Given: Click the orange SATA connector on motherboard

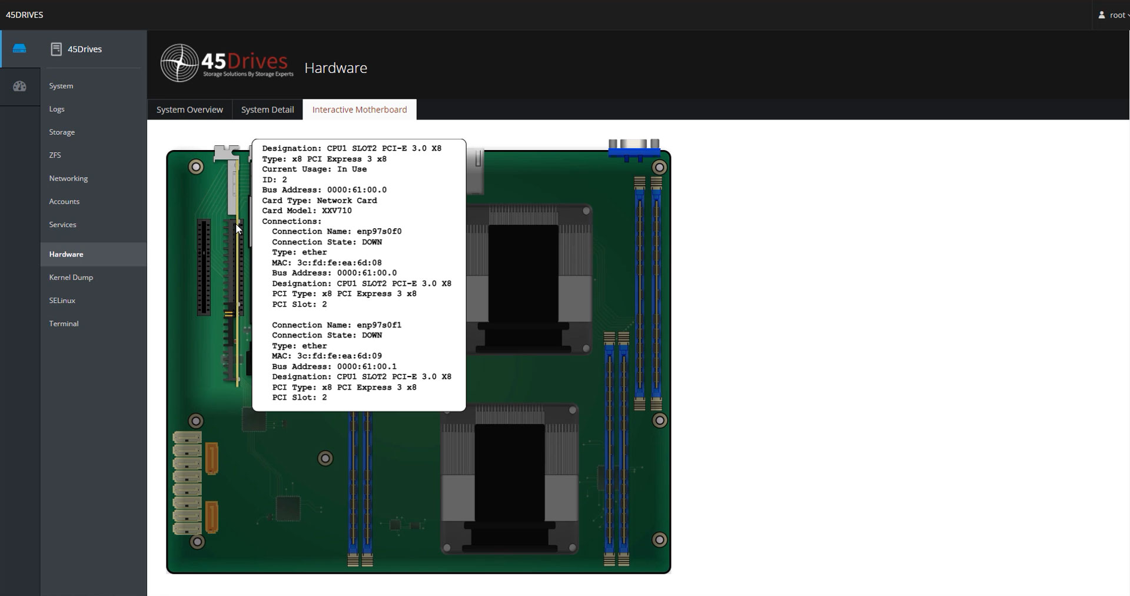Looking at the screenshot, I should [x=211, y=458].
